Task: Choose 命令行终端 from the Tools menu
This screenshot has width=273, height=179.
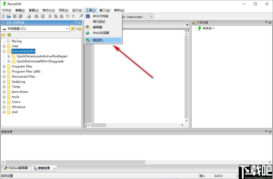Action: click(103, 16)
